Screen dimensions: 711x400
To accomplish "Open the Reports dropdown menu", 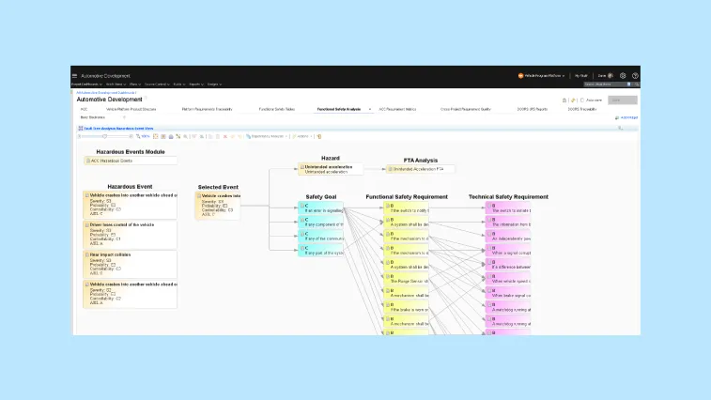I will [196, 85].
